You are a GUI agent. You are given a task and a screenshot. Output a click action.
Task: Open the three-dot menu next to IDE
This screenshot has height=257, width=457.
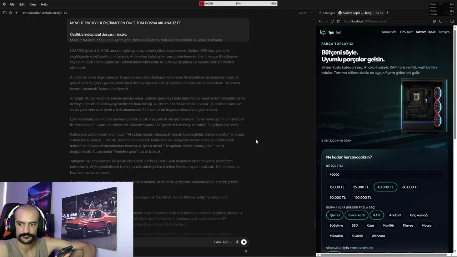click(x=311, y=13)
